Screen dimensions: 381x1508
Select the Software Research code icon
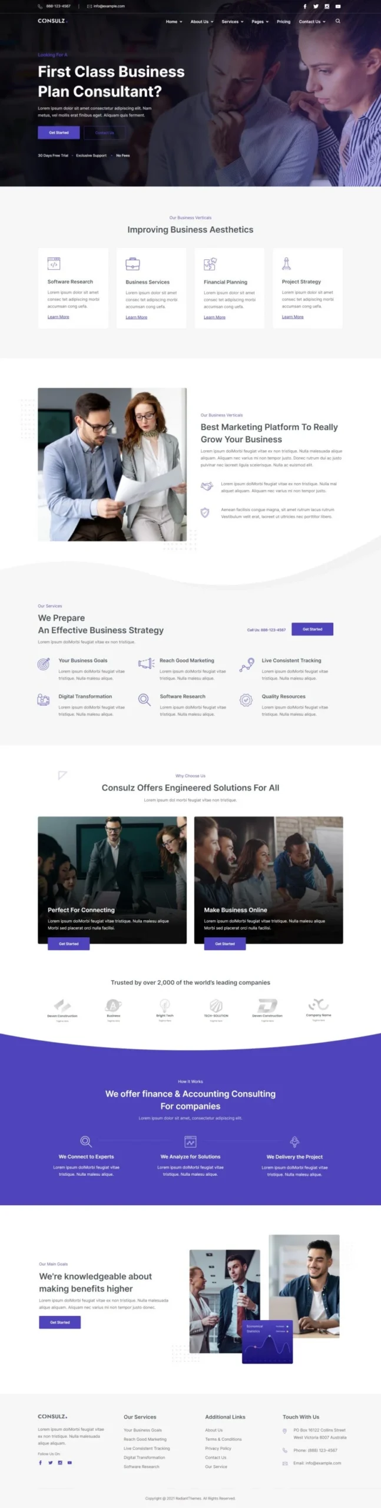tap(54, 263)
